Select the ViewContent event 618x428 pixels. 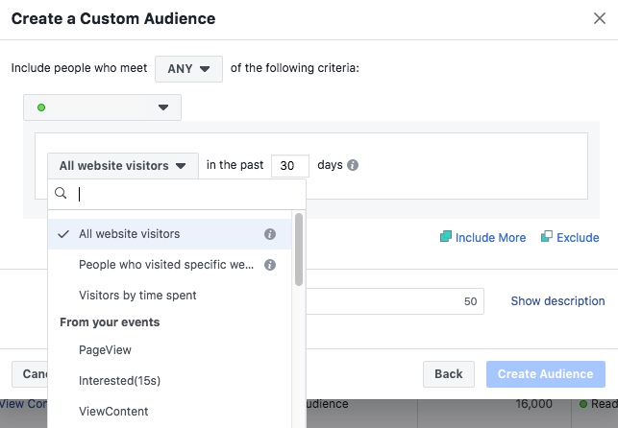click(x=169, y=411)
